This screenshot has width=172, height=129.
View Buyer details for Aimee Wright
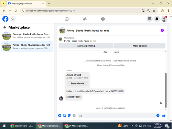click(77, 83)
